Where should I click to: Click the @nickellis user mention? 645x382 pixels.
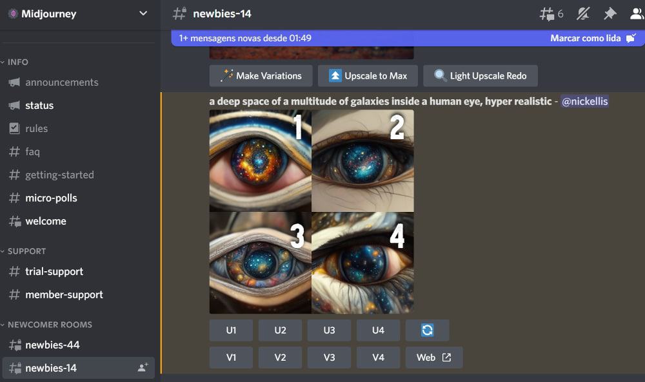(x=584, y=101)
